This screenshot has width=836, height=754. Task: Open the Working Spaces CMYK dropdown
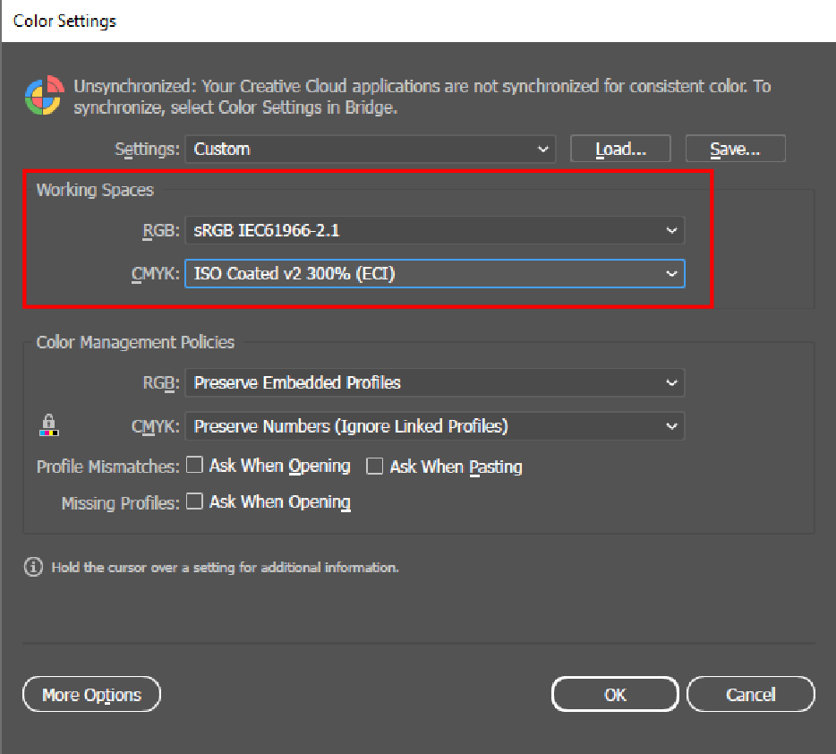coord(434,274)
